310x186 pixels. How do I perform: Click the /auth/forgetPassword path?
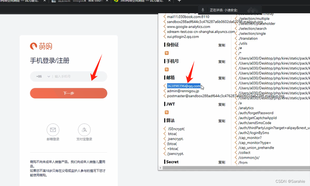tap(256, 113)
